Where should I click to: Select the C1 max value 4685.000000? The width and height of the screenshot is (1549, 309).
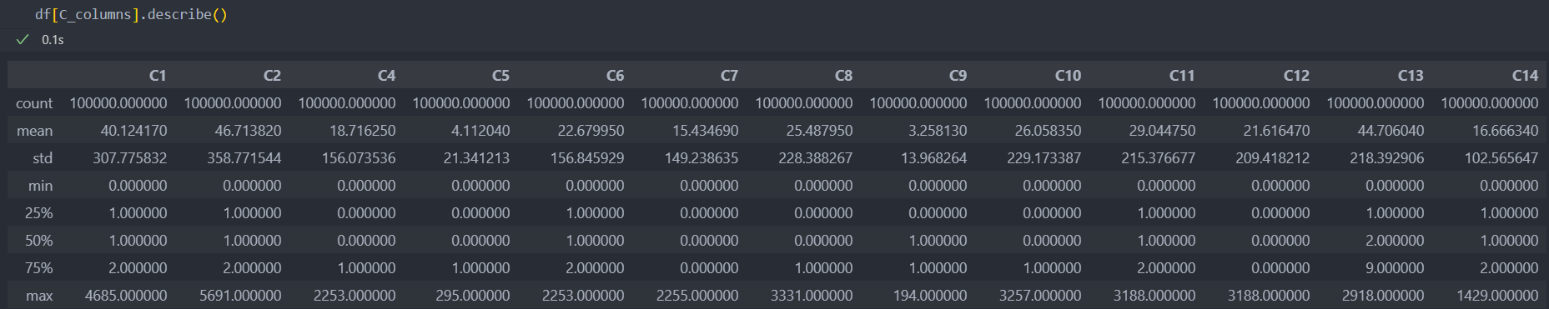(126, 296)
